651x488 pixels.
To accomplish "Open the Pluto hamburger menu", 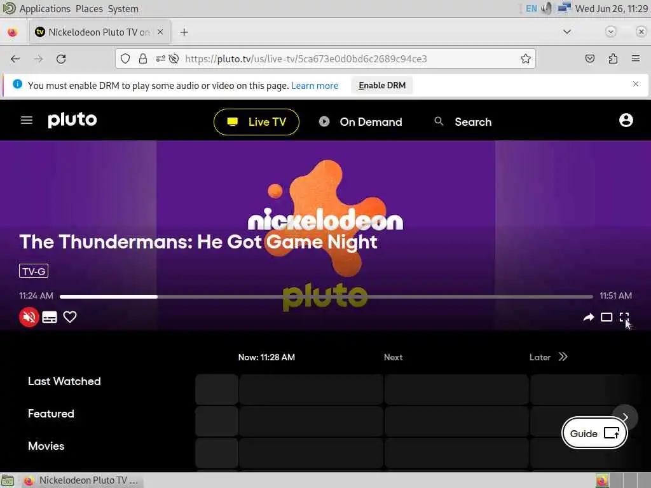I will pyautogui.click(x=27, y=120).
